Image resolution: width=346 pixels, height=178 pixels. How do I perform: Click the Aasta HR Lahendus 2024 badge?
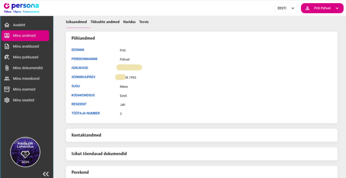(25, 152)
